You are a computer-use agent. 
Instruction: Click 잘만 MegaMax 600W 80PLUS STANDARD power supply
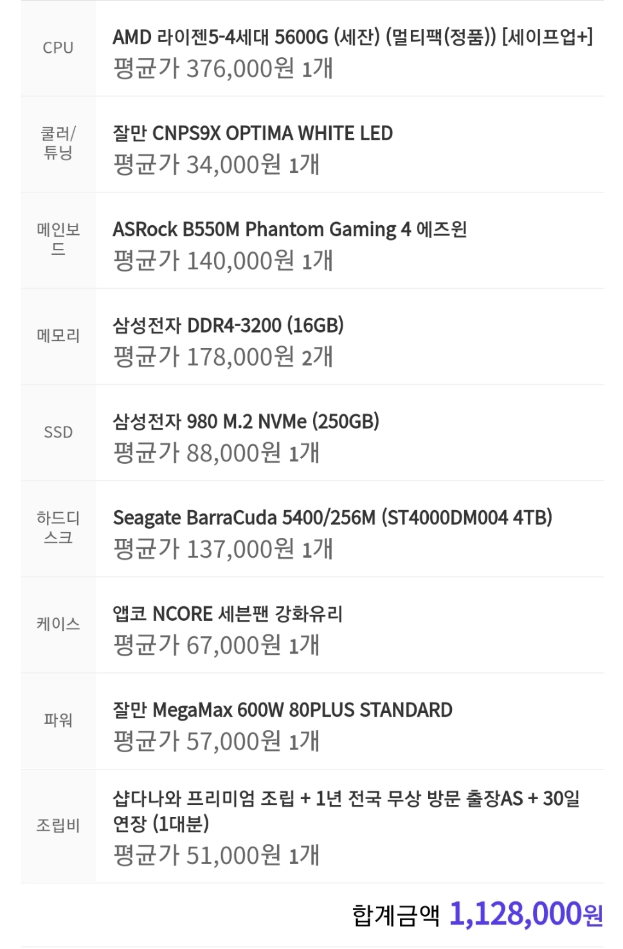(x=283, y=710)
